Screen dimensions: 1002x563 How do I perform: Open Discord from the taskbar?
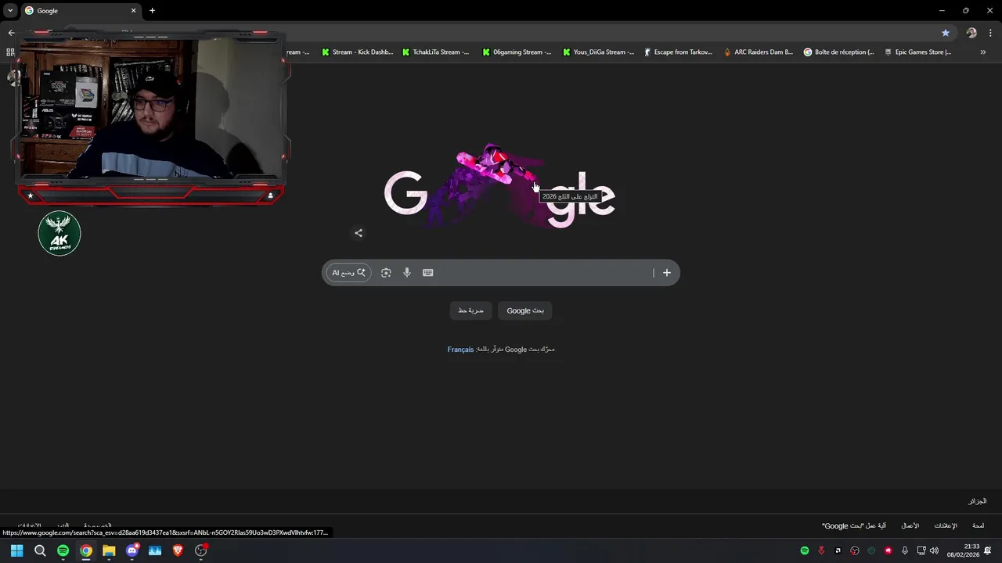[x=132, y=550]
